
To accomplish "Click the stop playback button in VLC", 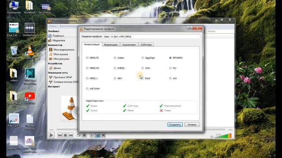I will tap(66, 135).
